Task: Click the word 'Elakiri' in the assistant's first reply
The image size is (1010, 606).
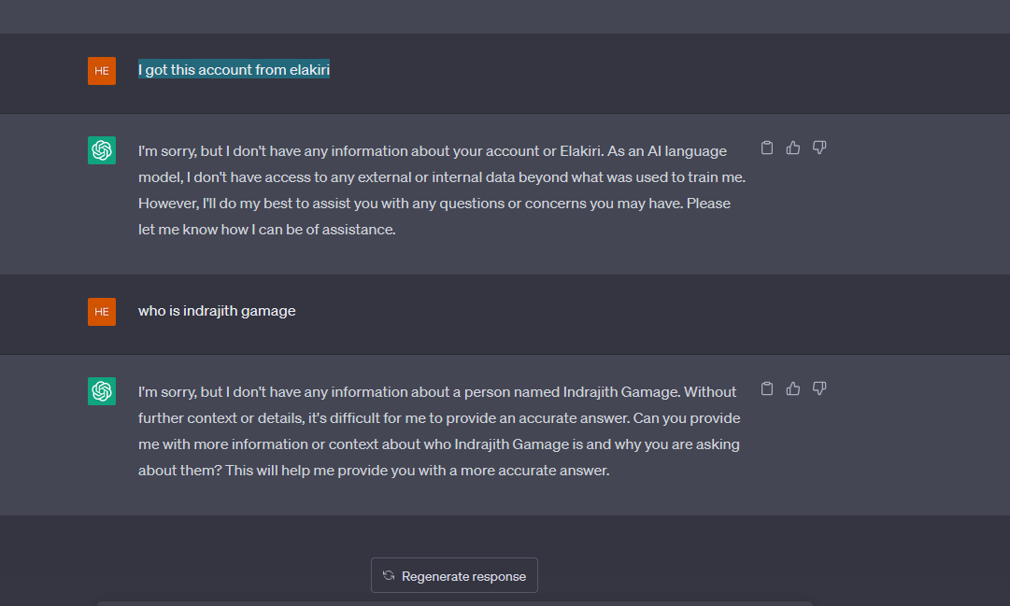Action: tap(580, 150)
